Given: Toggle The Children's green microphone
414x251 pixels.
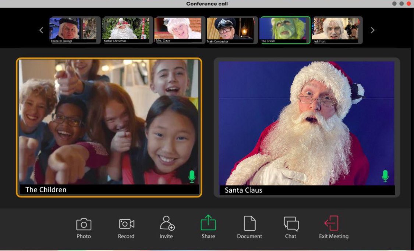Looking at the screenshot, I should pos(192,176).
